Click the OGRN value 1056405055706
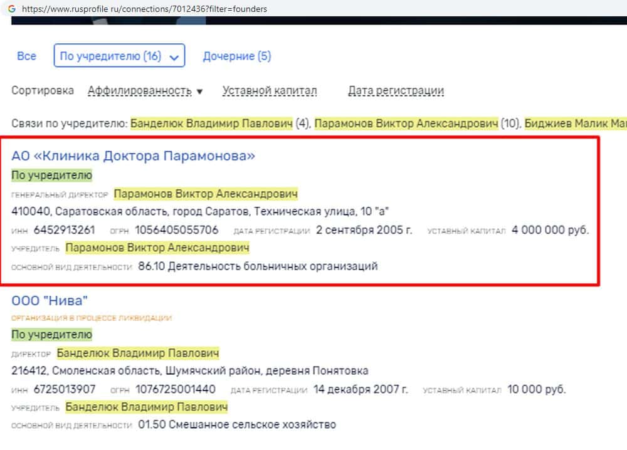This screenshot has width=627, height=450. tap(177, 230)
